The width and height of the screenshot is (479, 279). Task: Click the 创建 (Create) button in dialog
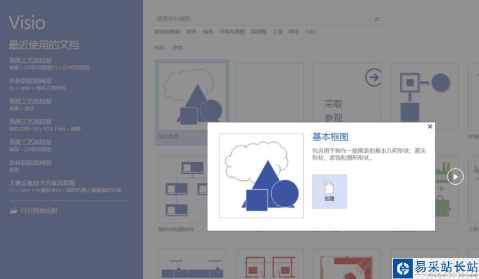[329, 191]
